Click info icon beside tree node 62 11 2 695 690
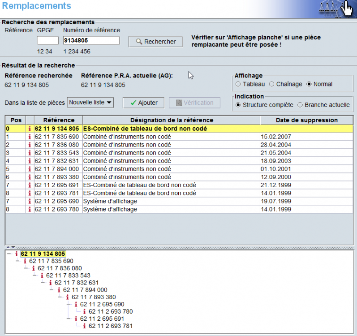 coord(76,305)
